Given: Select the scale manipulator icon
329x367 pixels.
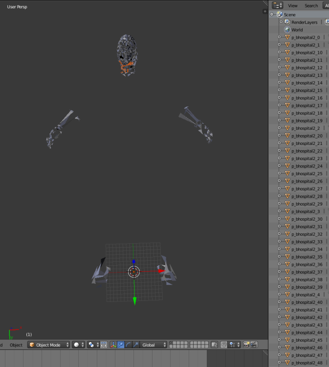Looking at the screenshot, I should 135,345.
